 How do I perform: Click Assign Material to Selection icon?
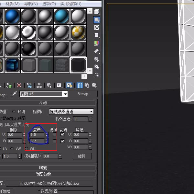9,85
